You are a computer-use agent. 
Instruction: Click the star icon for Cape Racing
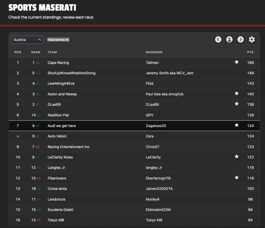(x=237, y=62)
